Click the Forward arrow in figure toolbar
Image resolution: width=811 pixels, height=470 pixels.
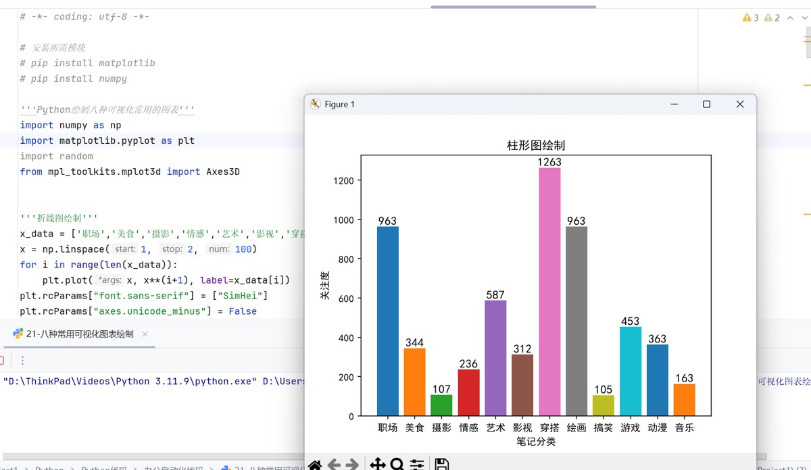pyautogui.click(x=352, y=465)
